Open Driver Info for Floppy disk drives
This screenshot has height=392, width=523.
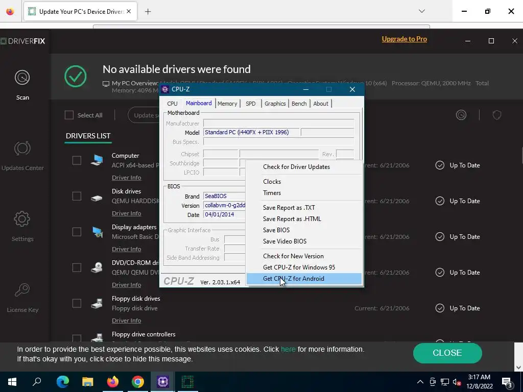(127, 321)
